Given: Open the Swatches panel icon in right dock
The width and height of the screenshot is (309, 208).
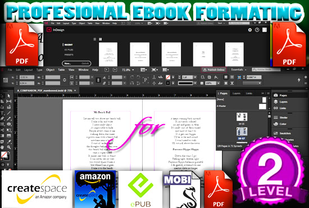Looking at the screenshot, I should (x=276, y=133).
